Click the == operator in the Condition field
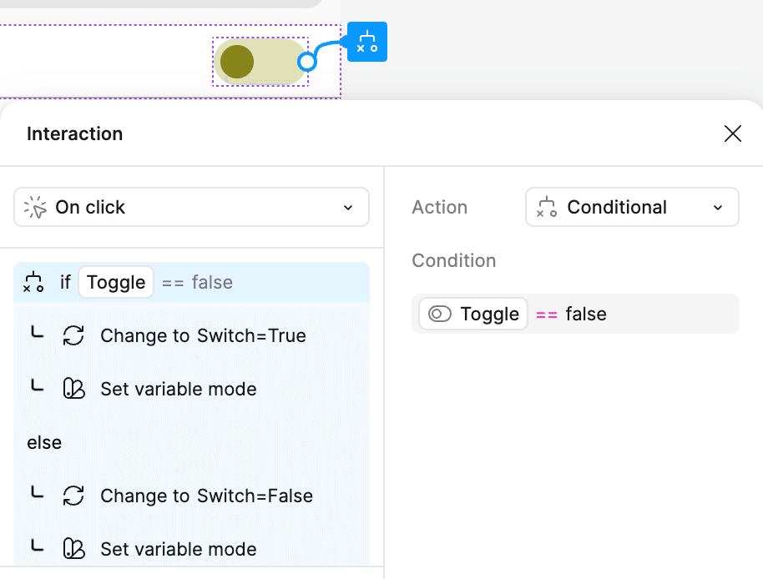 (547, 314)
